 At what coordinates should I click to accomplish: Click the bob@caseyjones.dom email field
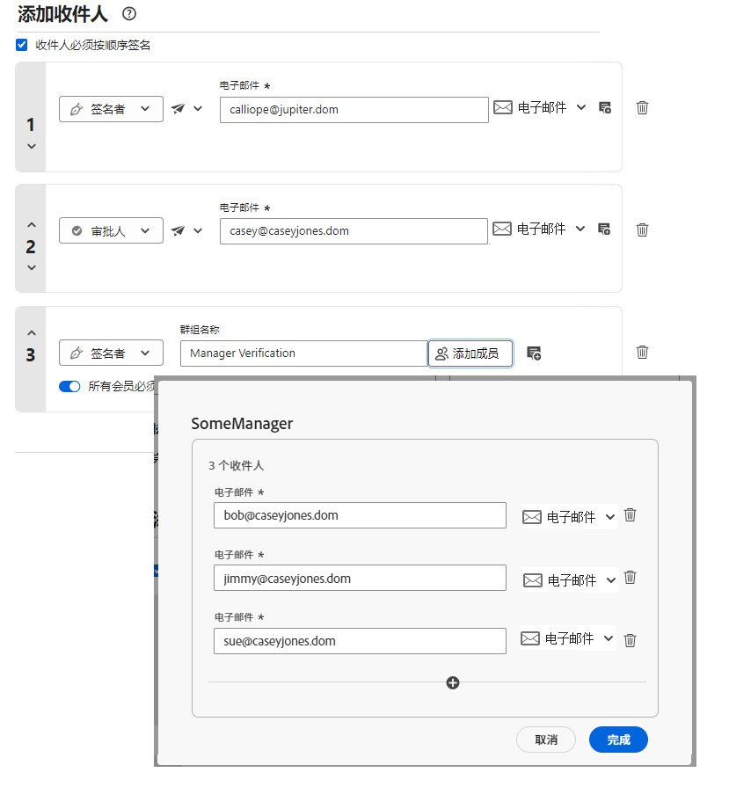[x=360, y=514]
